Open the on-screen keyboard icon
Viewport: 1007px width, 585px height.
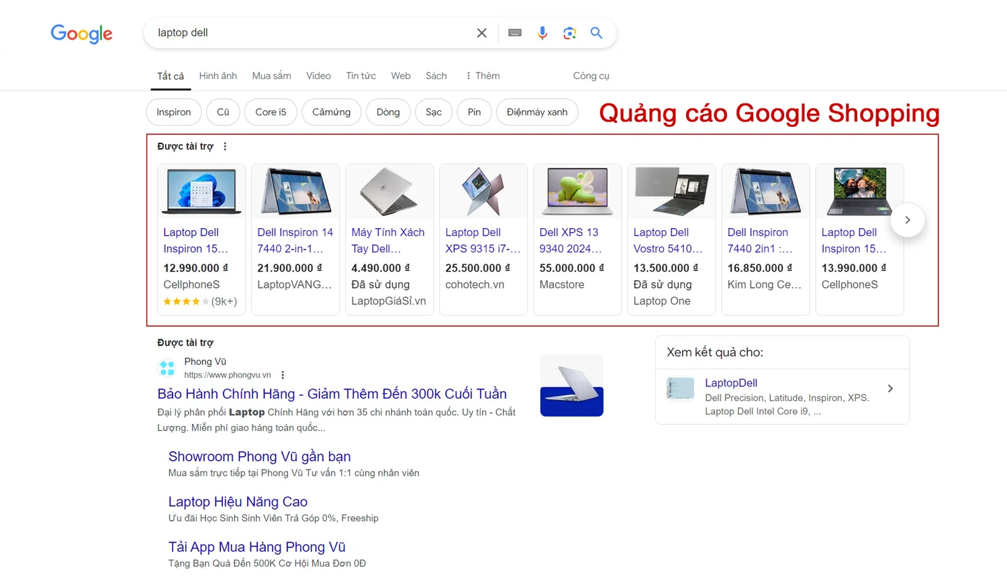[515, 33]
